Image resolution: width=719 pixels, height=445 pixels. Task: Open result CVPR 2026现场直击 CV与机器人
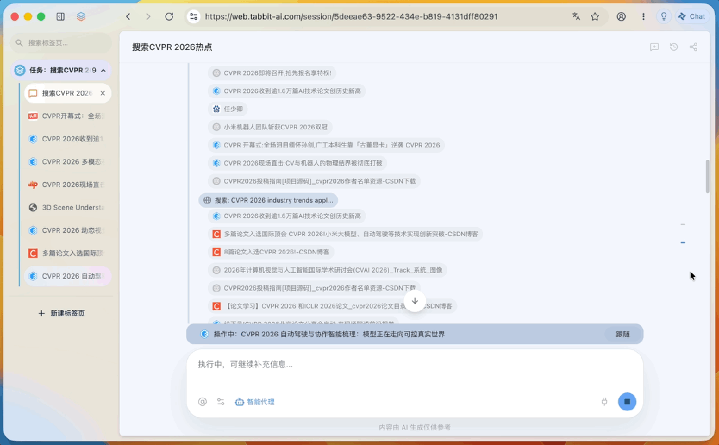pos(298,163)
